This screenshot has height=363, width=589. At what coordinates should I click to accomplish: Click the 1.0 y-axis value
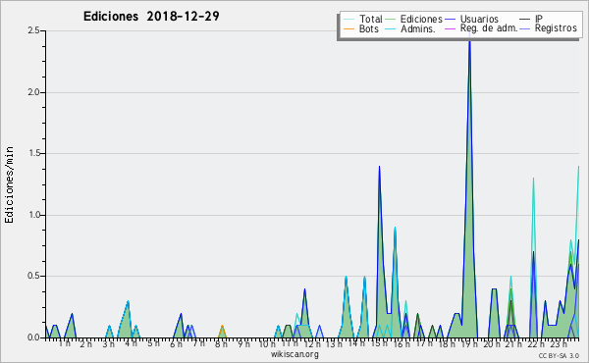33,215
